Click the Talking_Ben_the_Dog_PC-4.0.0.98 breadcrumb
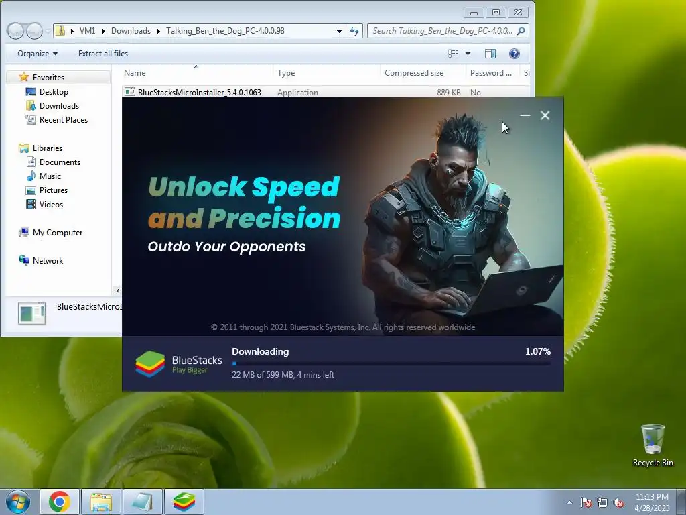Viewport: 686px width, 515px height. pyautogui.click(x=225, y=31)
